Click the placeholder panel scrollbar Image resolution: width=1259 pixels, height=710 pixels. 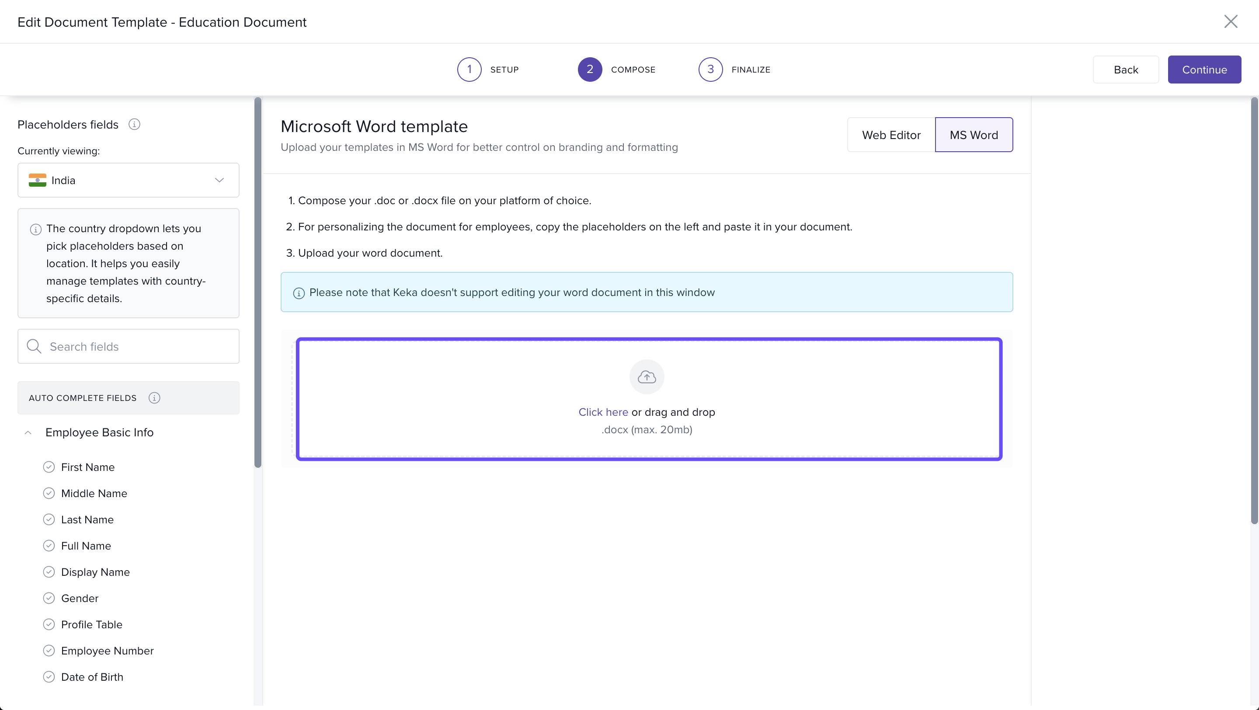point(257,282)
